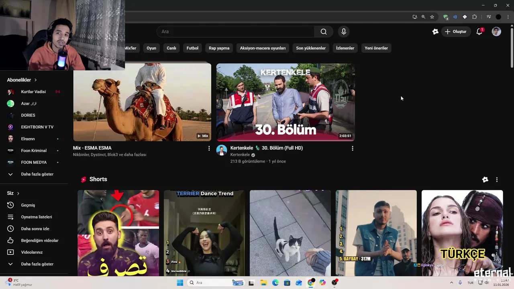This screenshot has width=514, height=289.
Task: Open options for Mix - ESMA ESMA video
Action: tap(209, 149)
